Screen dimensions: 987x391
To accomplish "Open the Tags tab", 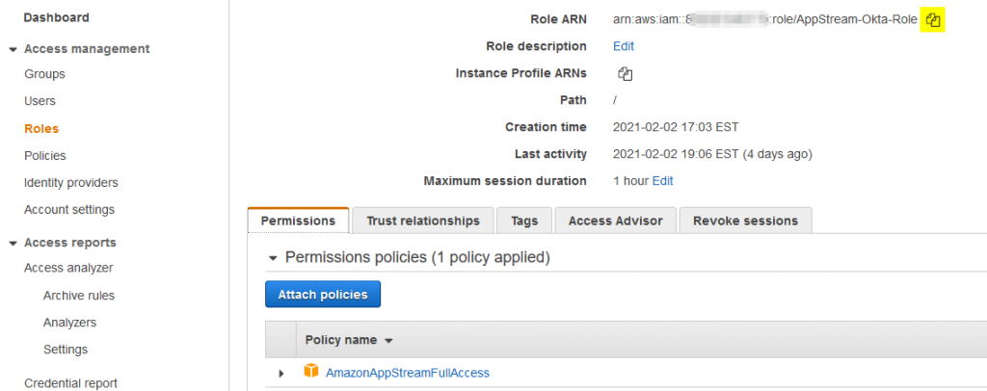I will [524, 221].
